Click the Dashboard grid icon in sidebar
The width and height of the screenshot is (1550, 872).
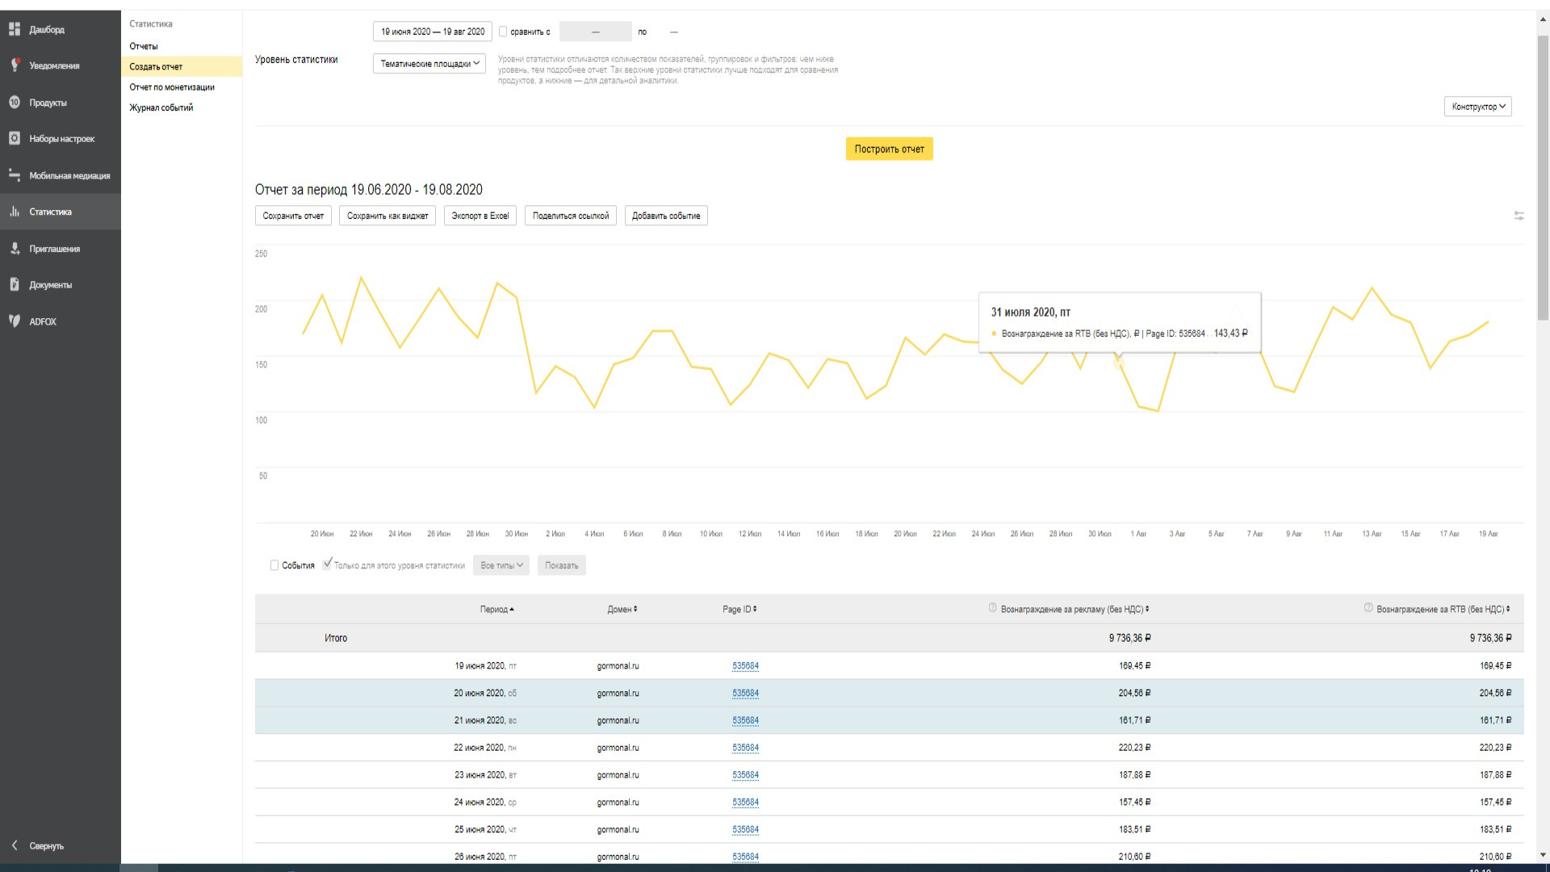(15, 29)
